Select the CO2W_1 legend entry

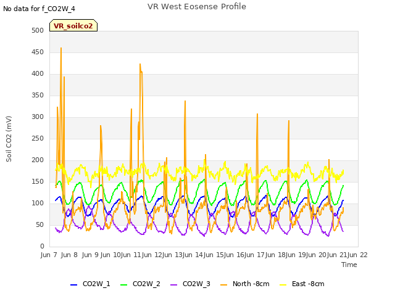pyautogui.click(x=90, y=284)
